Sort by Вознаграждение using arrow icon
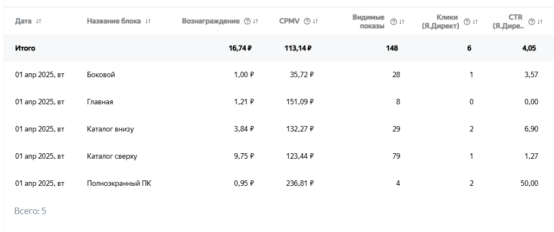The height and width of the screenshot is (232, 554). point(256,21)
